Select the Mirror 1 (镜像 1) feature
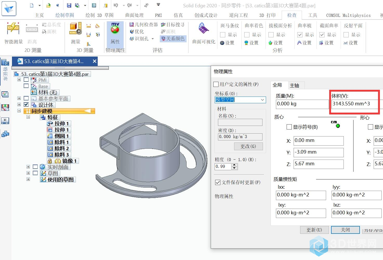This screenshot has width=383, height=260. pyautogui.click(x=63, y=161)
